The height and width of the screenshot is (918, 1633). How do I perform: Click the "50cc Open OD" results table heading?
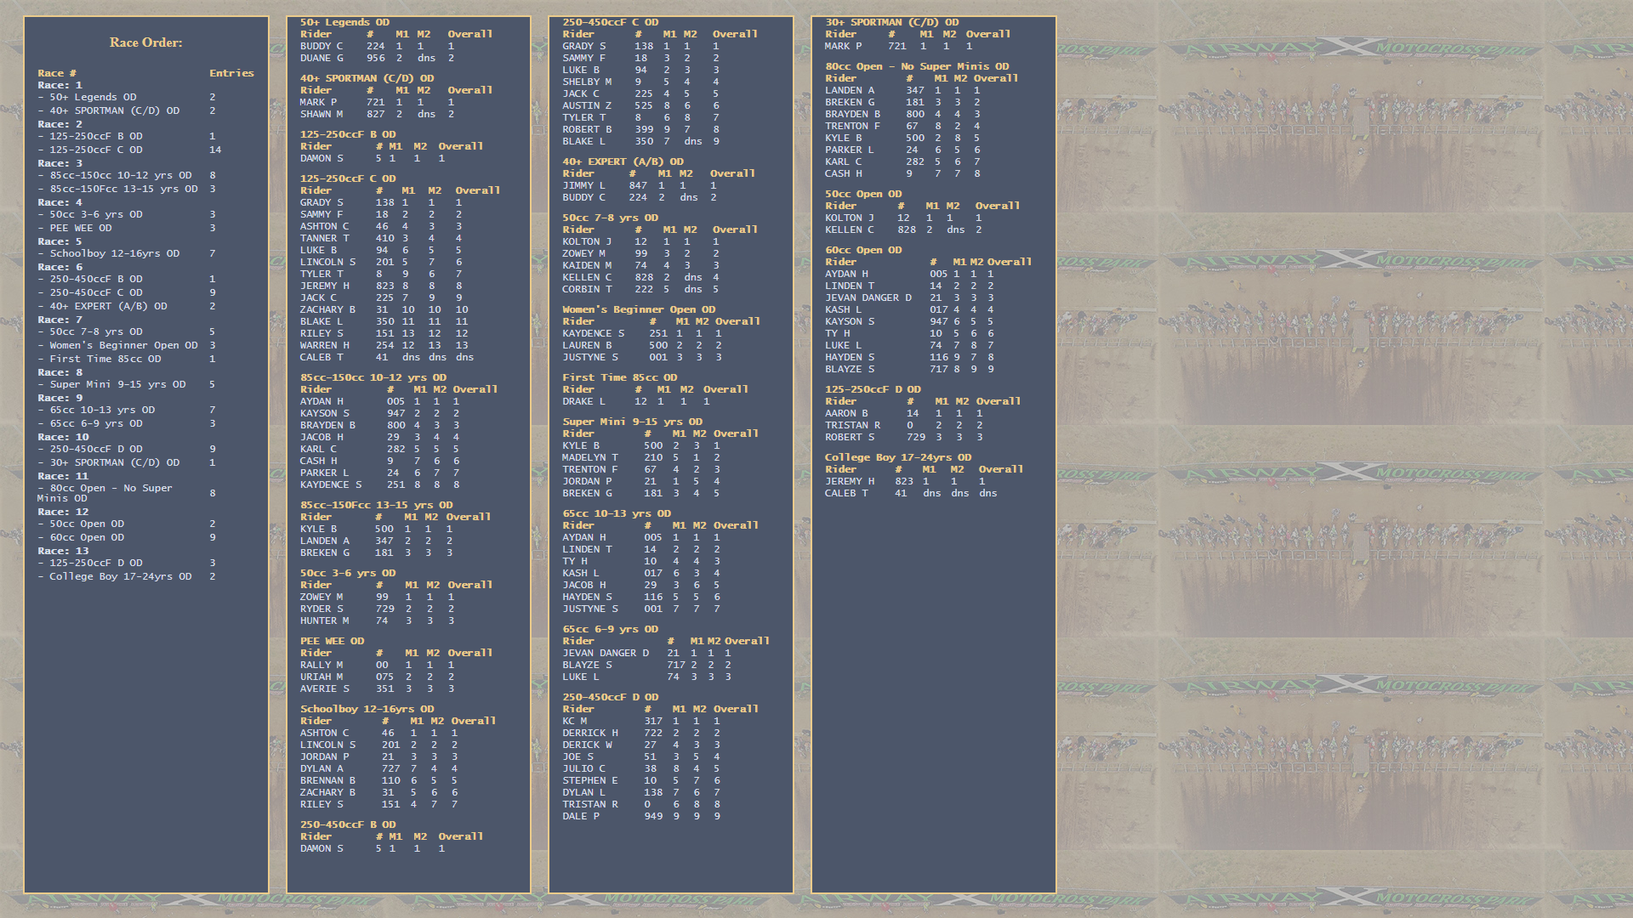(x=863, y=194)
